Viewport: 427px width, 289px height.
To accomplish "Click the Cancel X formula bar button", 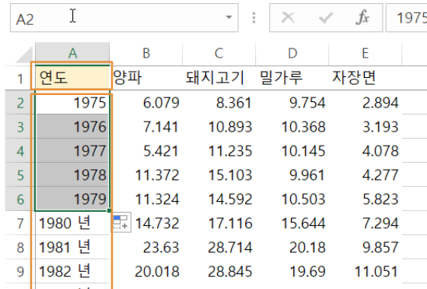I will point(288,18).
